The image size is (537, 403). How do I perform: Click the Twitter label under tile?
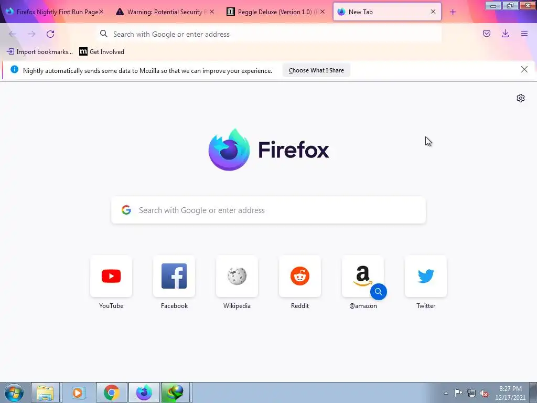[x=426, y=306]
